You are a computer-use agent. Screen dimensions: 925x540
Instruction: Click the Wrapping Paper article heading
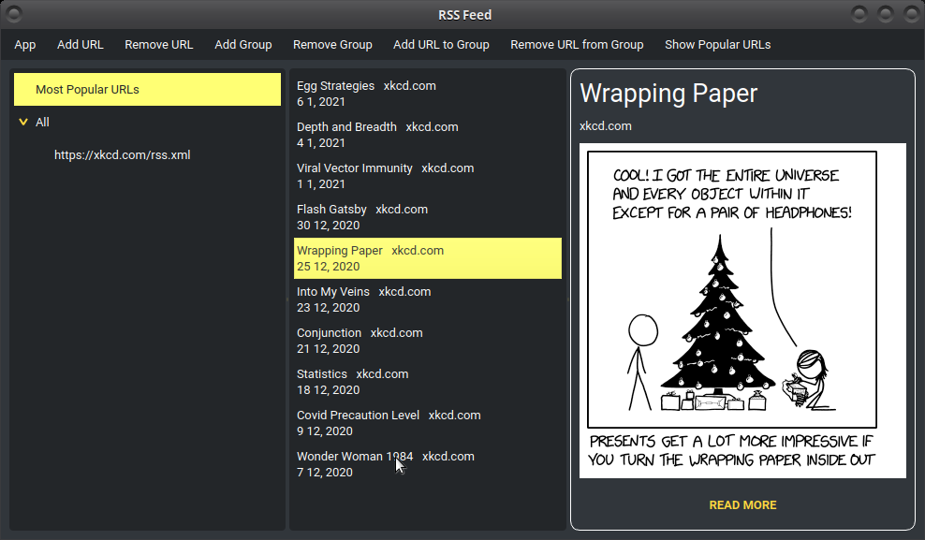[x=668, y=94]
